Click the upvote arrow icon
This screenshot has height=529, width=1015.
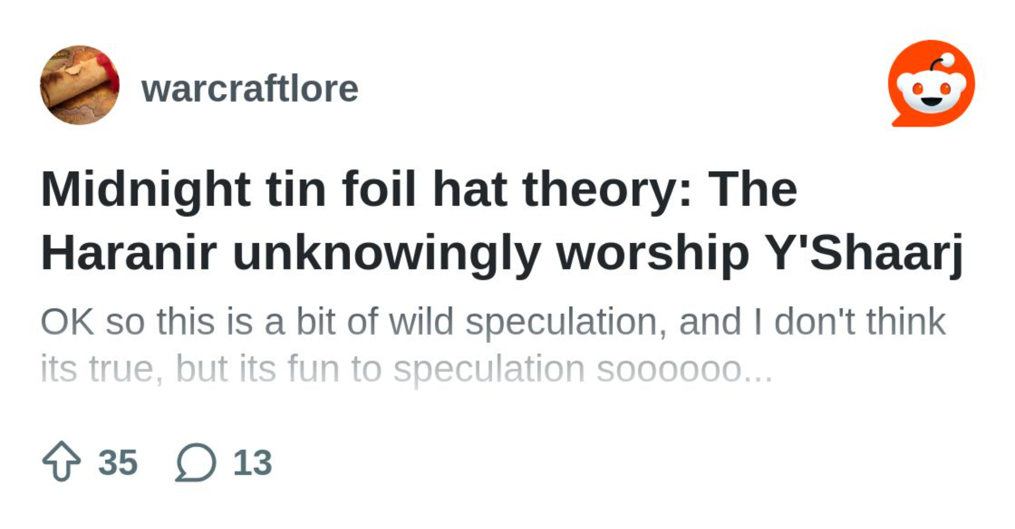(x=61, y=461)
